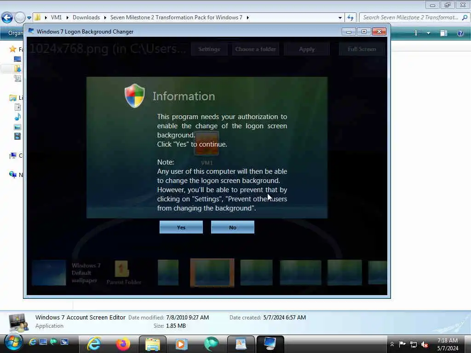Click the dimmed Apply button
This screenshot has height=353, width=471.
pyautogui.click(x=307, y=49)
